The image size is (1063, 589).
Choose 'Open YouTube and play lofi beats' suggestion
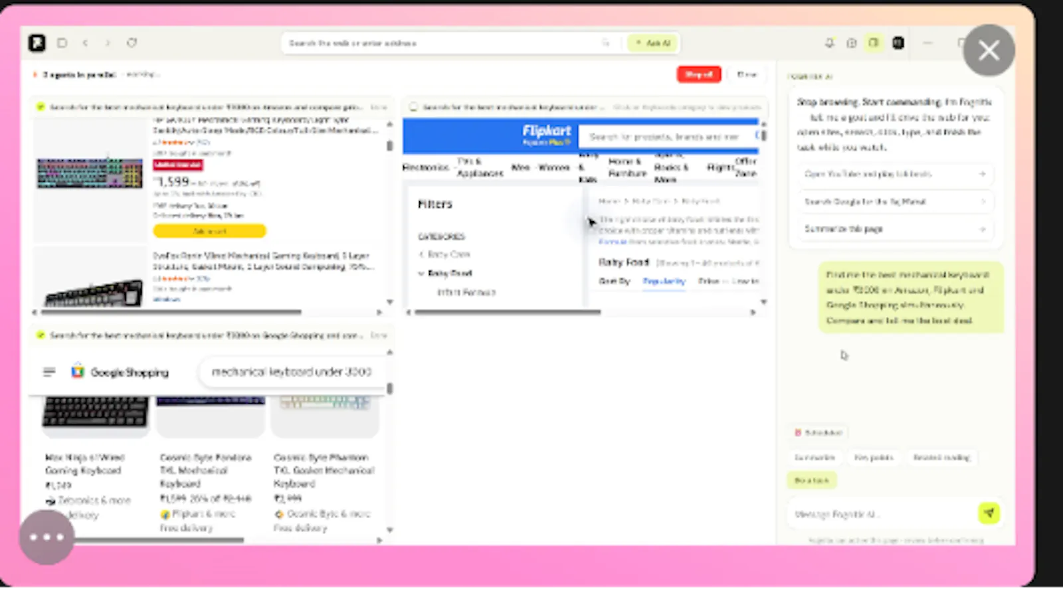pos(894,174)
